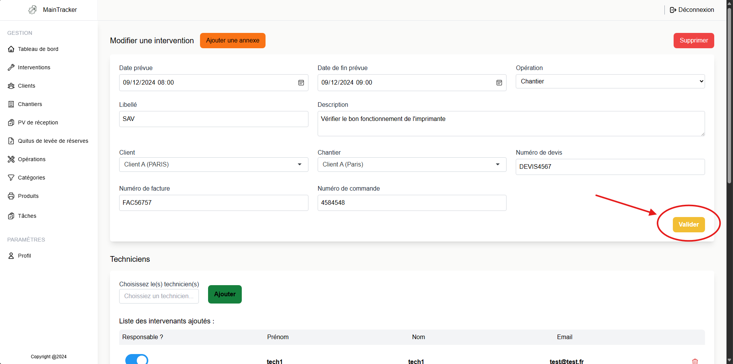Expand the Chantier selection dropdown
733x364 pixels.
pos(412,165)
